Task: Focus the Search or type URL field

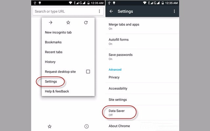Action: pyautogui.click(x=65, y=11)
